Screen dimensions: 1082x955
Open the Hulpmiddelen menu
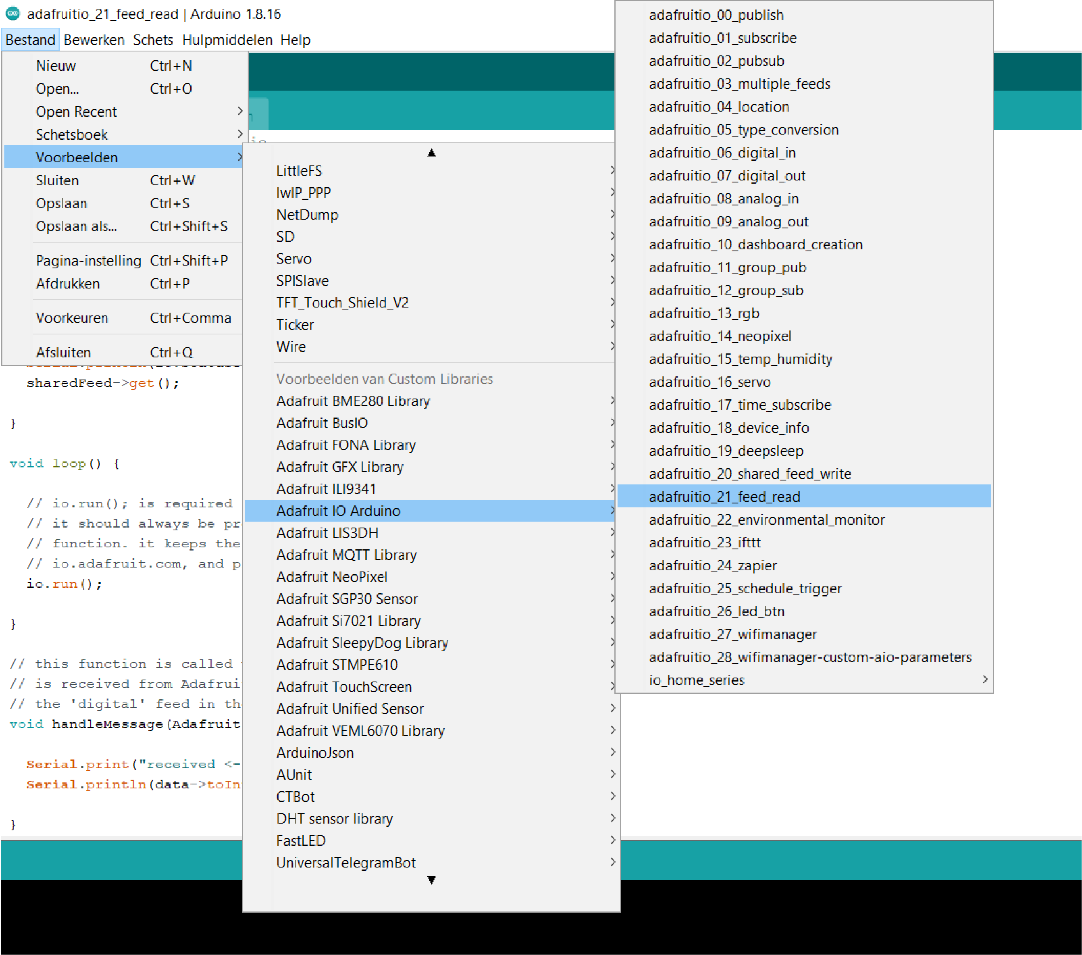227,40
